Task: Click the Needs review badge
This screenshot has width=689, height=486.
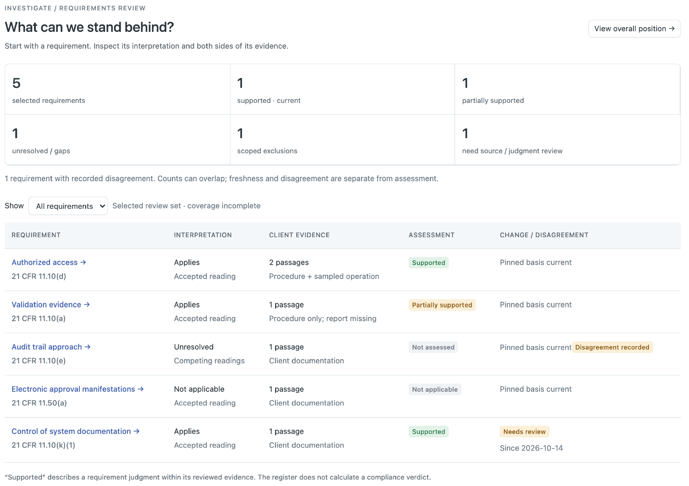Action: pos(524,431)
